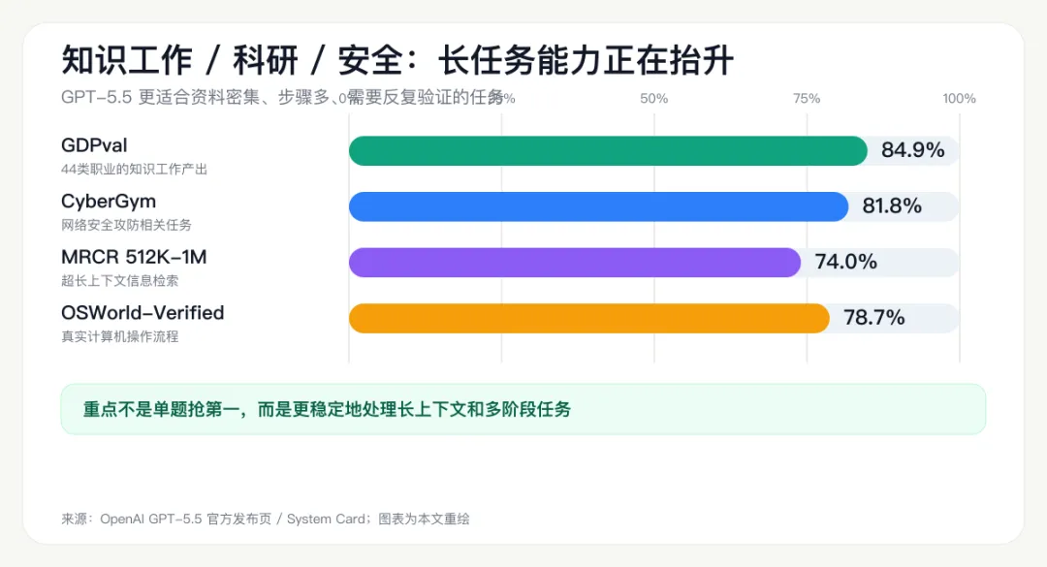Click the chart title about long-task ability
The height and width of the screenshot is (567, 1047).
tap(397, 61)
